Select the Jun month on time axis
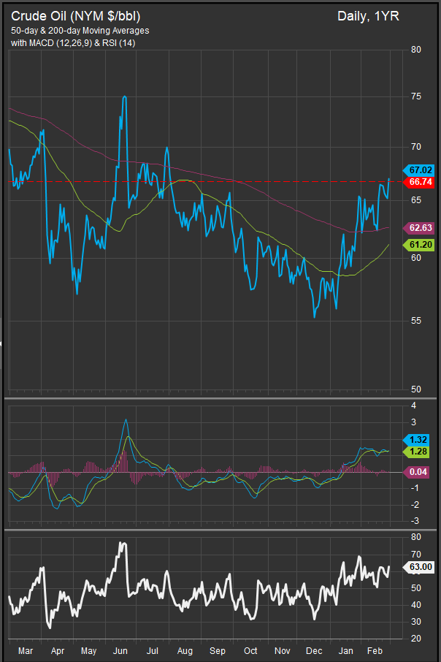 point(121,650)
